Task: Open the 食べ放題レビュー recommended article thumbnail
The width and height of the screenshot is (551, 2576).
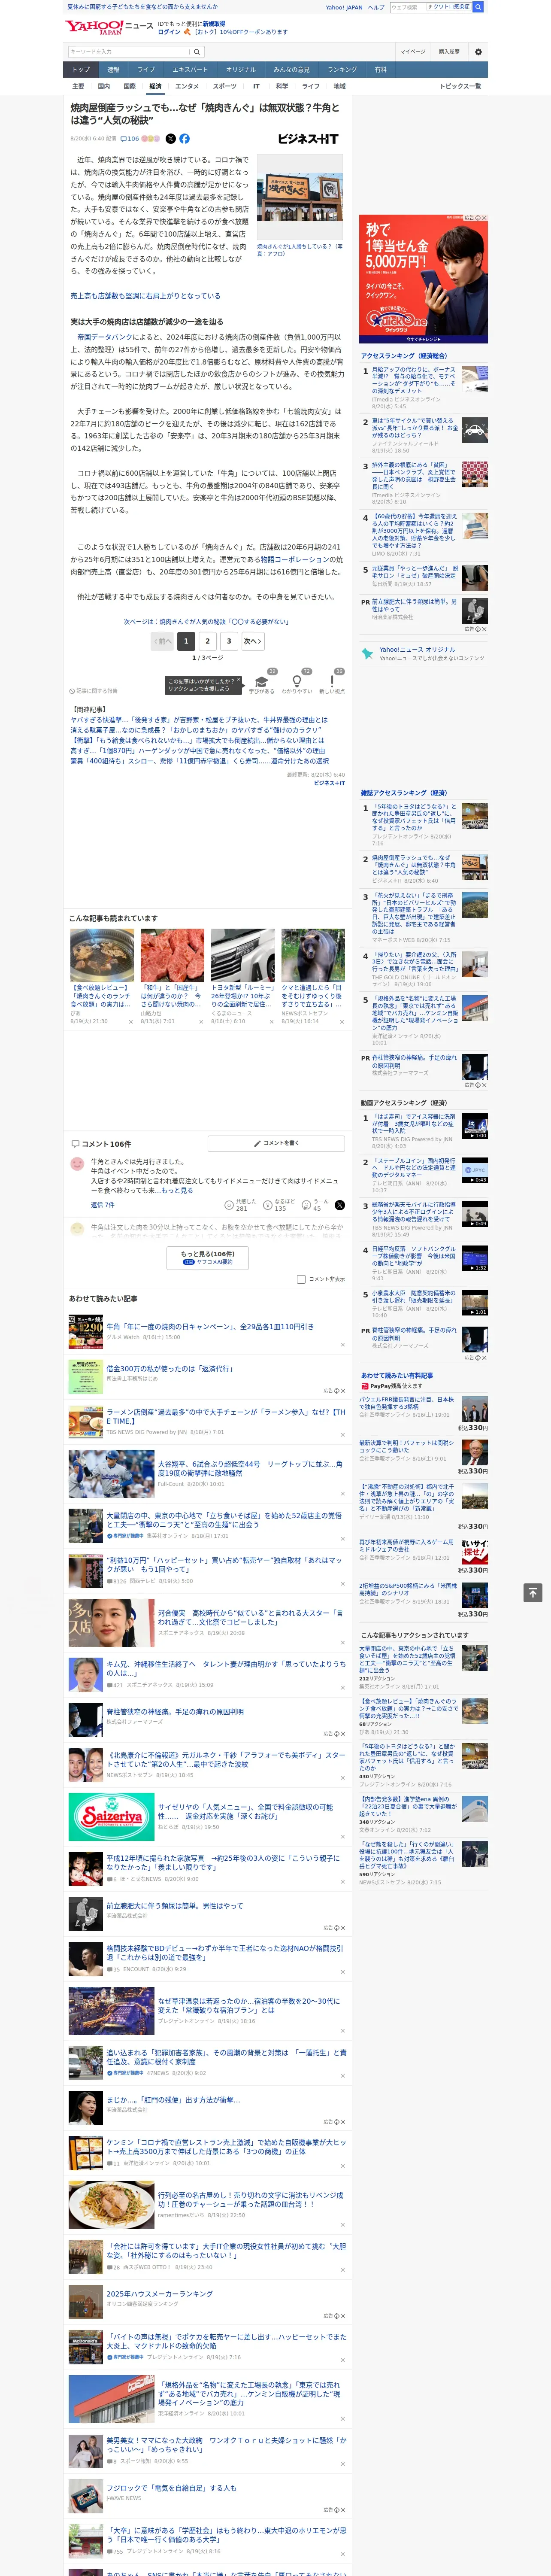Action: click(102, 955)
